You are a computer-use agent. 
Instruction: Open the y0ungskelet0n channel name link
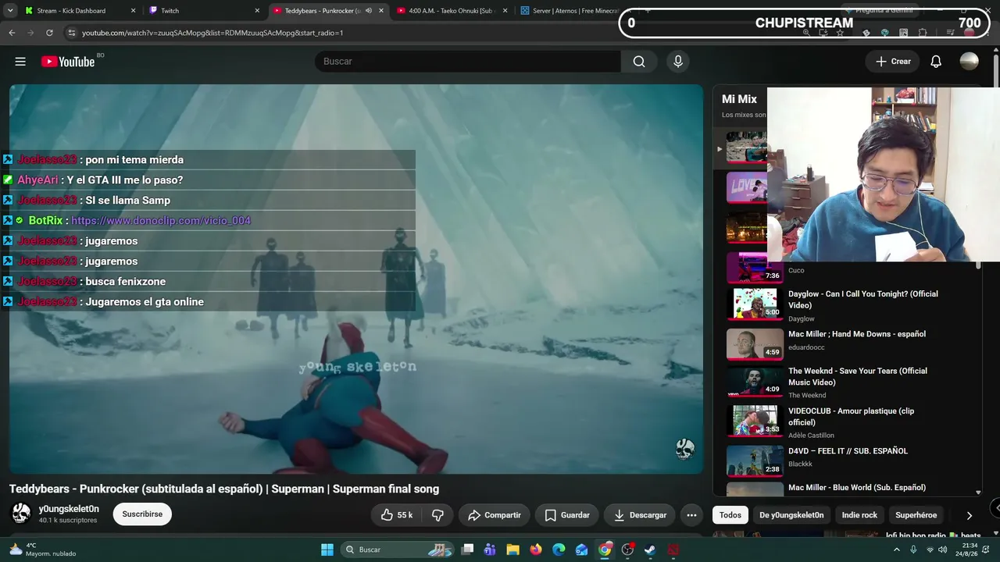[69, 509]
